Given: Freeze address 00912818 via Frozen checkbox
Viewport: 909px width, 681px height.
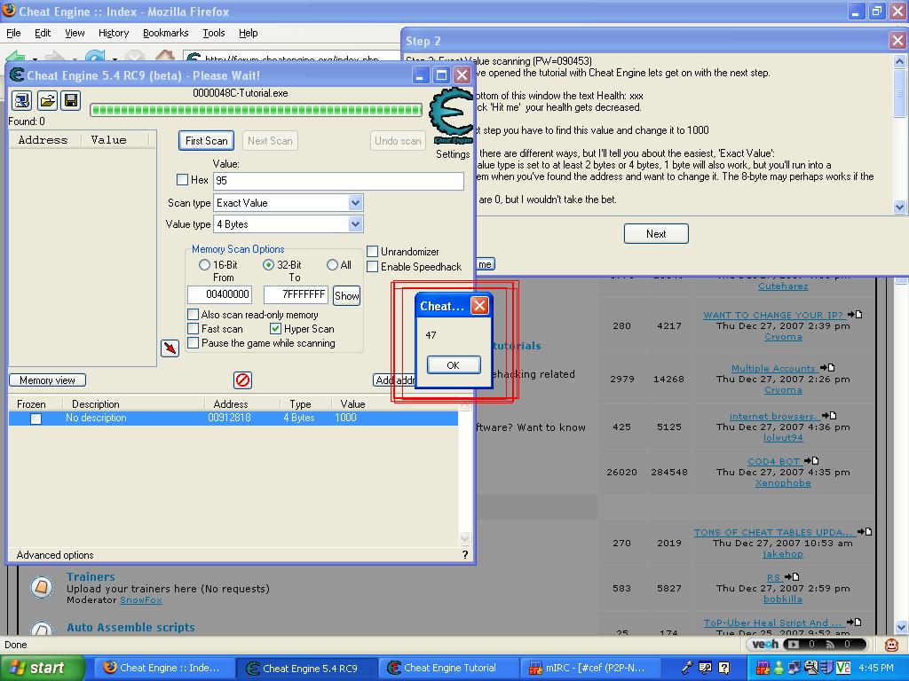Looking at the screenshot, I should point(36,419).
